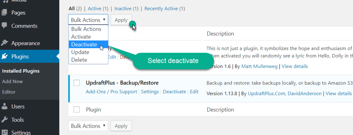Go to Comments in admin sidebar

point(24,25)
